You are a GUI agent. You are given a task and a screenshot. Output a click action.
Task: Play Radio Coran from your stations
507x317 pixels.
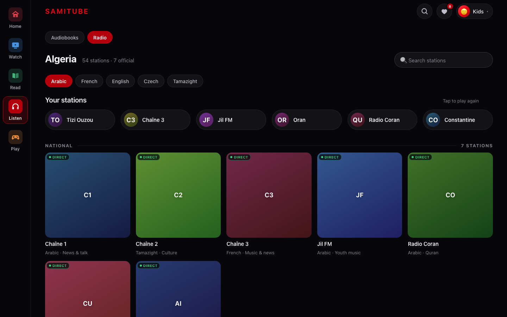(x=382, y=120)
